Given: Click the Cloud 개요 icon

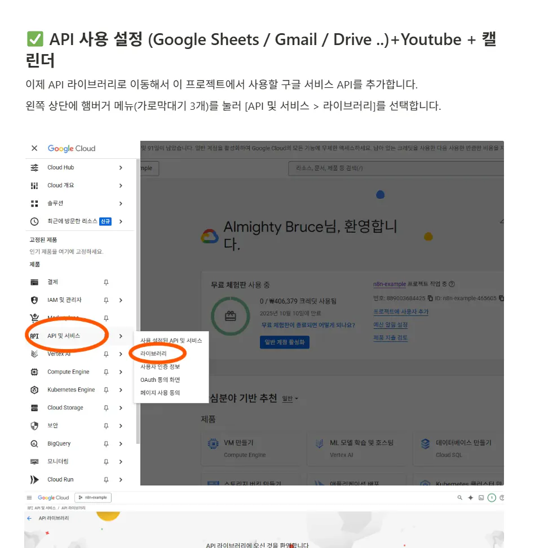Looking at the screenshot, I should click(34, 186).
